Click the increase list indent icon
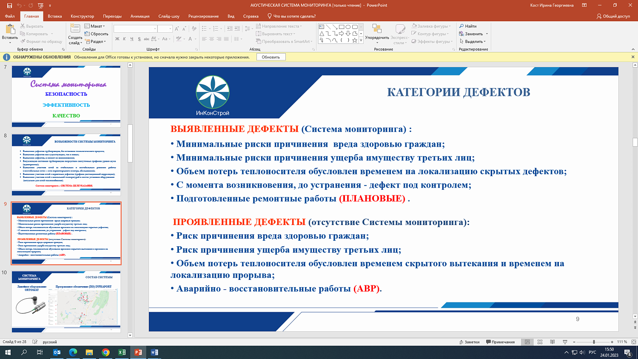 coord(237,28)
